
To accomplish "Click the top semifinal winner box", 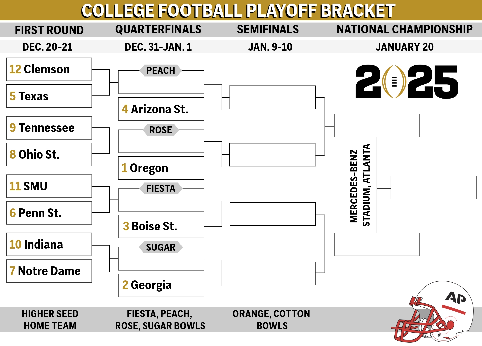I will [377, 126].
